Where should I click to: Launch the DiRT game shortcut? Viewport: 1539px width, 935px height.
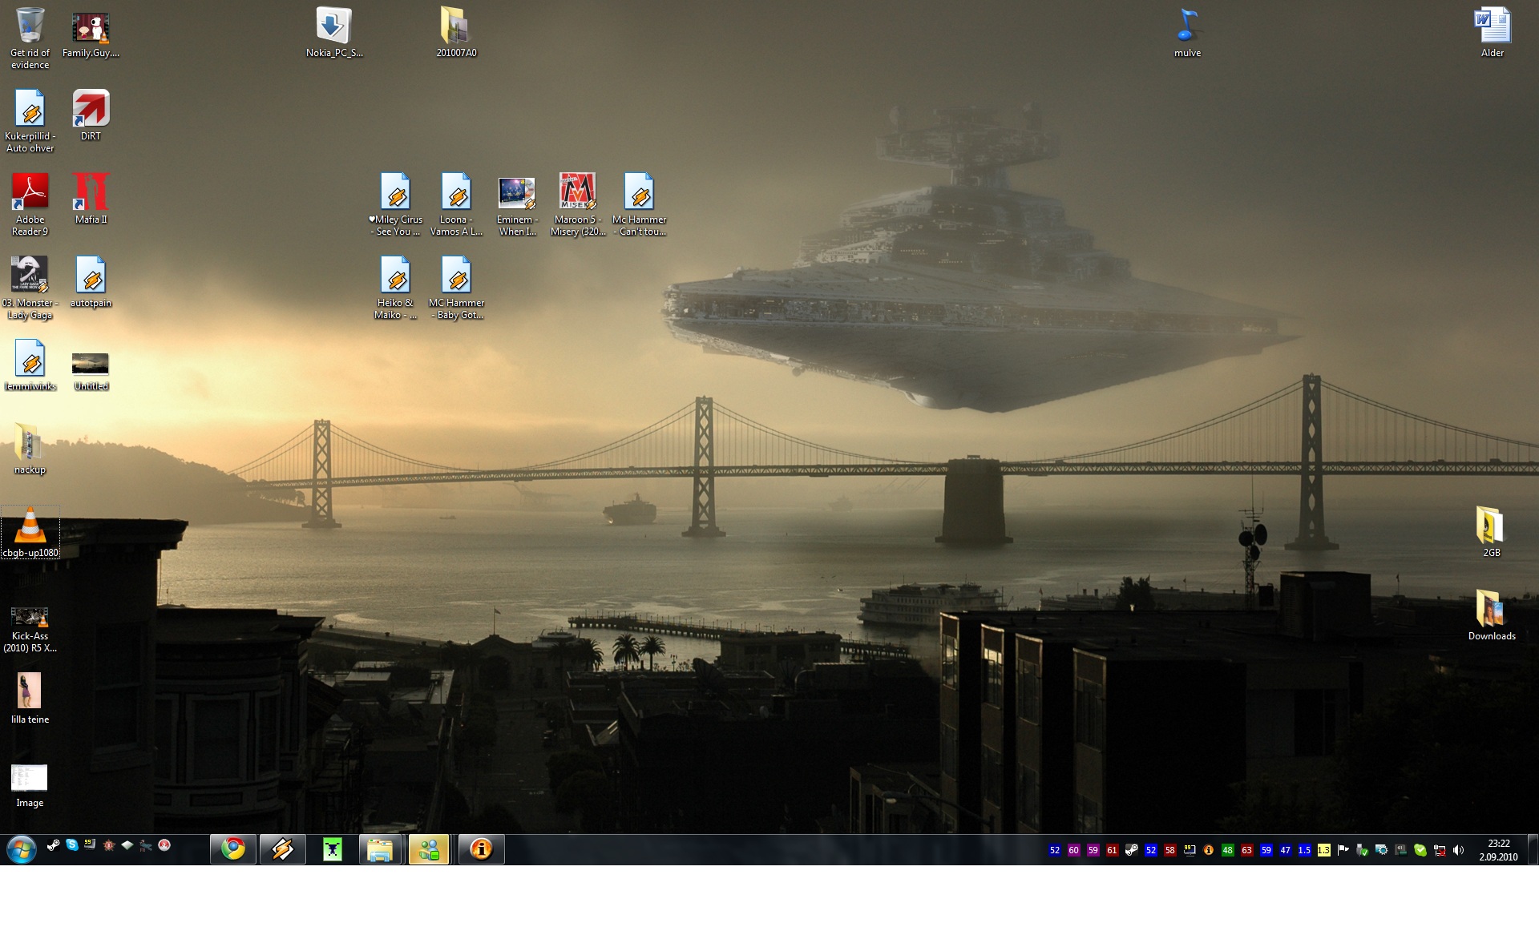91,116
